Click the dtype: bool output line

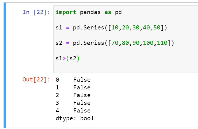click(75, 118)
